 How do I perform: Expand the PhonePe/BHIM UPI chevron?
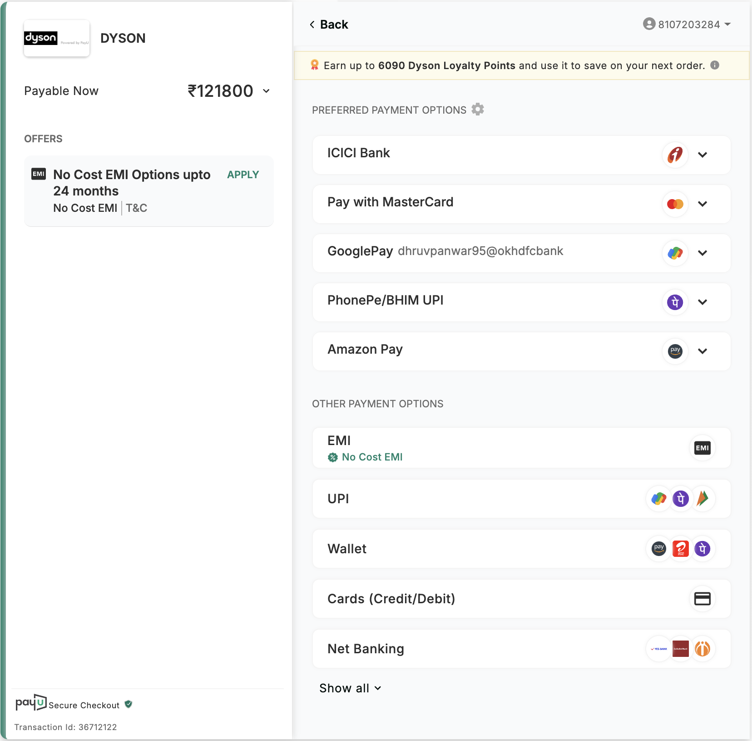703,302
